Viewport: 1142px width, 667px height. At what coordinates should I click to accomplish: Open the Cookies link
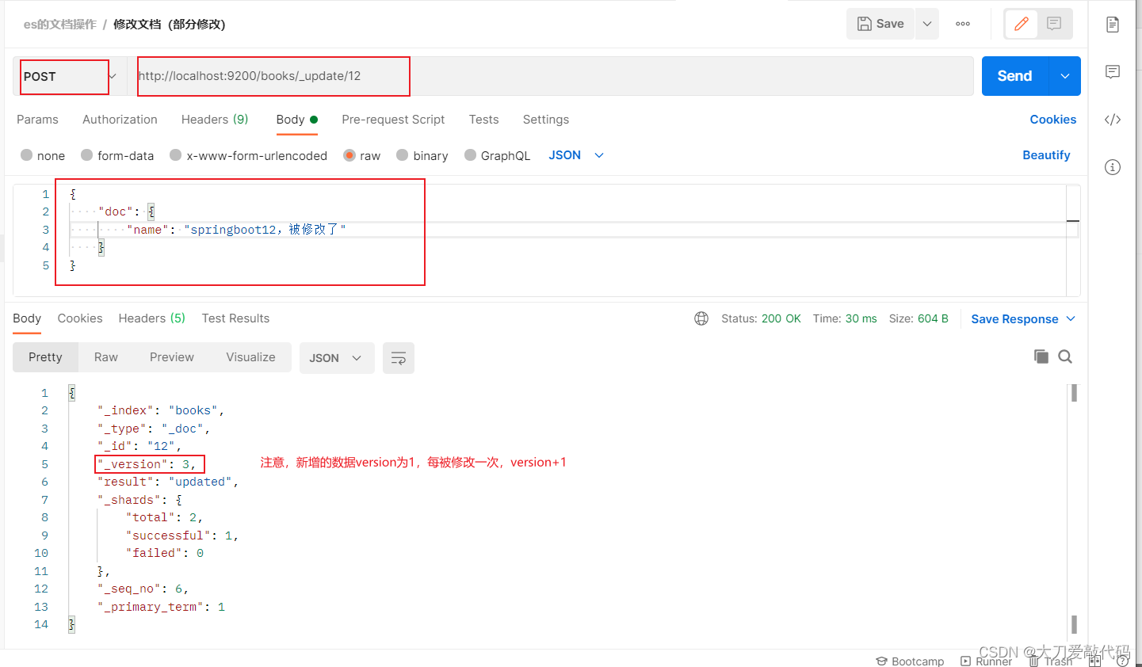point(1052,120)
